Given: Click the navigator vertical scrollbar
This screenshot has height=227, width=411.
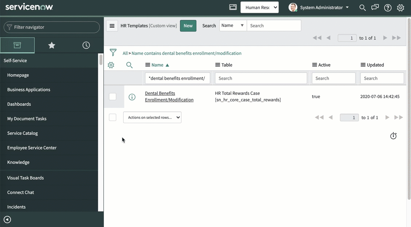Looking at the screenshot, I should (x=101, y=60).
